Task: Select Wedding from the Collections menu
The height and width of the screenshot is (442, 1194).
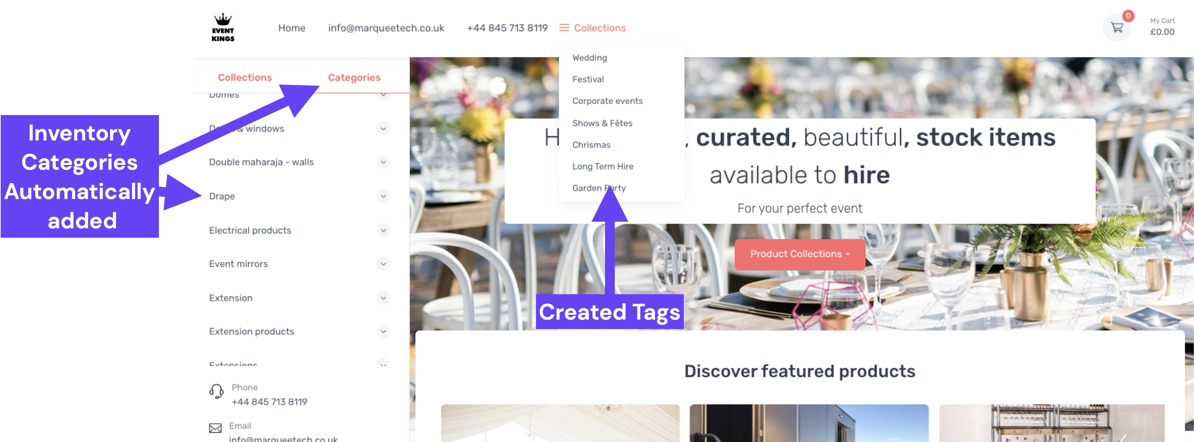Action: point(589,58)
